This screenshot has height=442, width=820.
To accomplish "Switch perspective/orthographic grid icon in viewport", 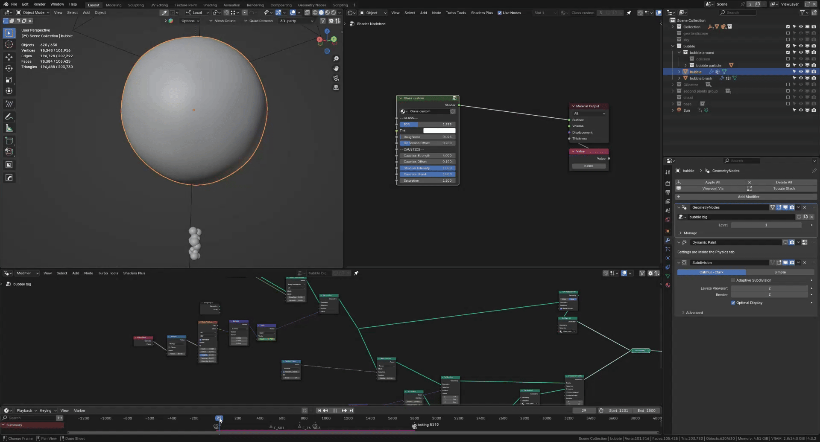I will click(x=336, y=87).
